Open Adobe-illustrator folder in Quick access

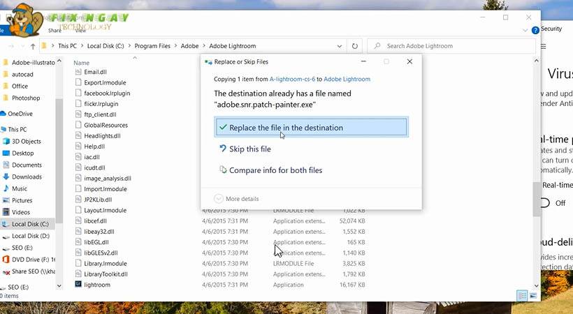click(34, 62)
